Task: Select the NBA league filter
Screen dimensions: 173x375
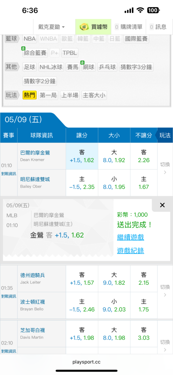Action: (30, 39)
